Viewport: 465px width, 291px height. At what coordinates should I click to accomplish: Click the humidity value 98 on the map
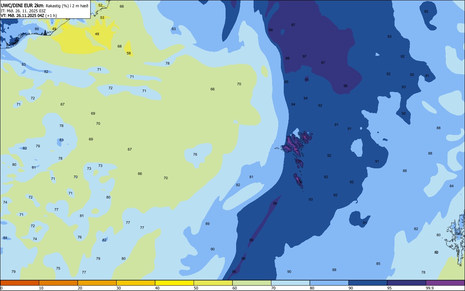tap(287, 58)
